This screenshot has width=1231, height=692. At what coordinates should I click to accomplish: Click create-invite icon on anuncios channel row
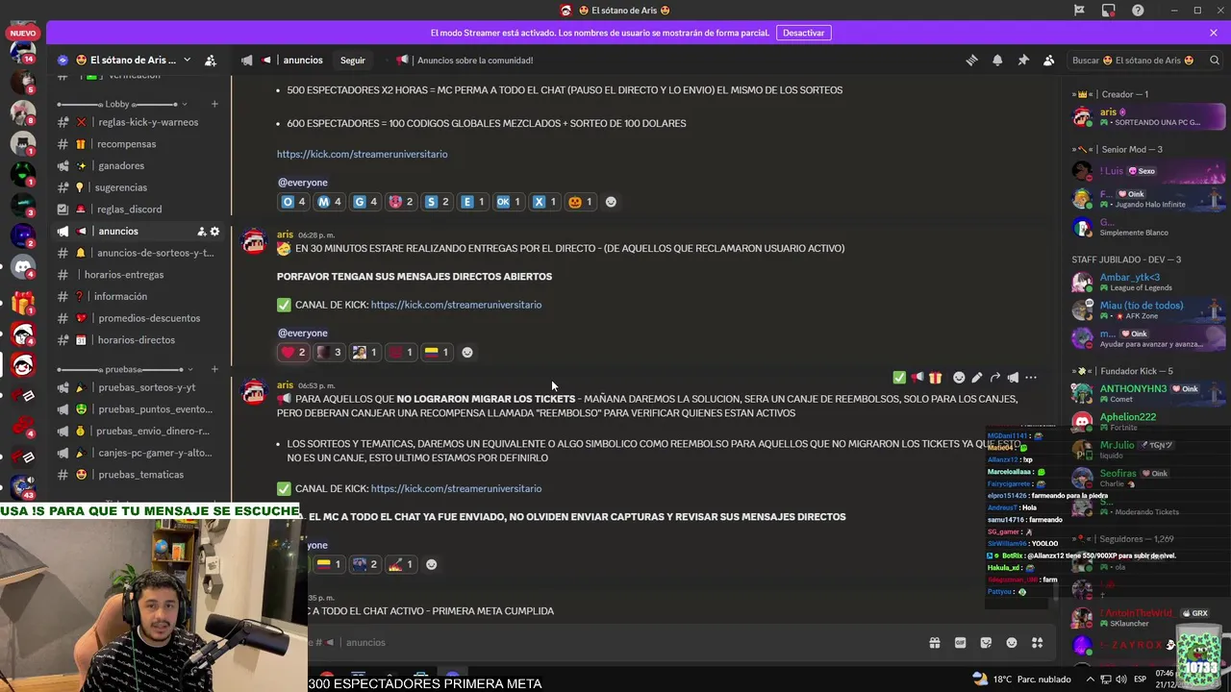coord(201,231)
